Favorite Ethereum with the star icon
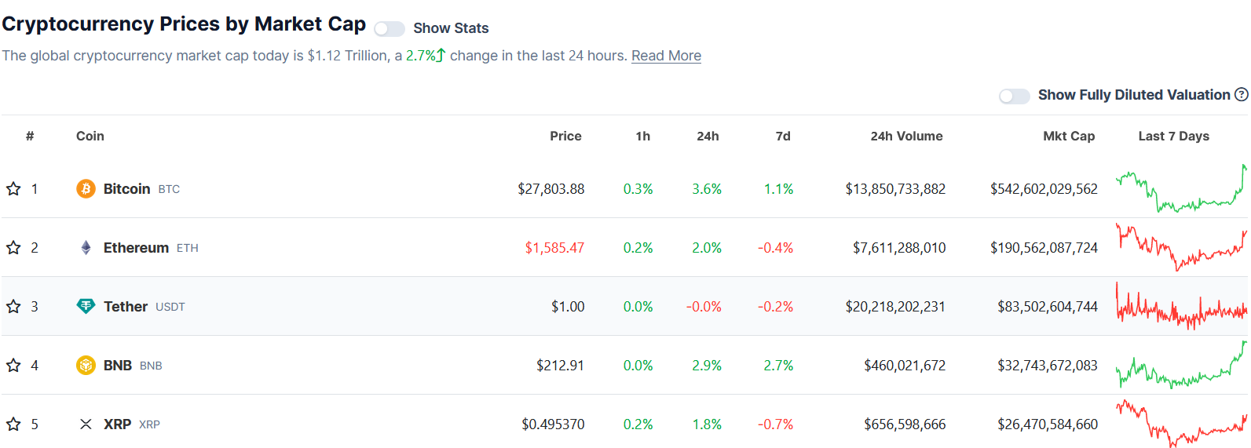The height and width of the screenshot is (448, 1251). tap(13, 248)
